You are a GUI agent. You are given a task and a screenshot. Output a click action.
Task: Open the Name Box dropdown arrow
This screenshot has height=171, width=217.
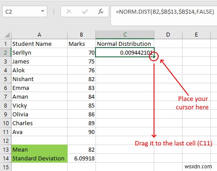(x=42, y=11)
